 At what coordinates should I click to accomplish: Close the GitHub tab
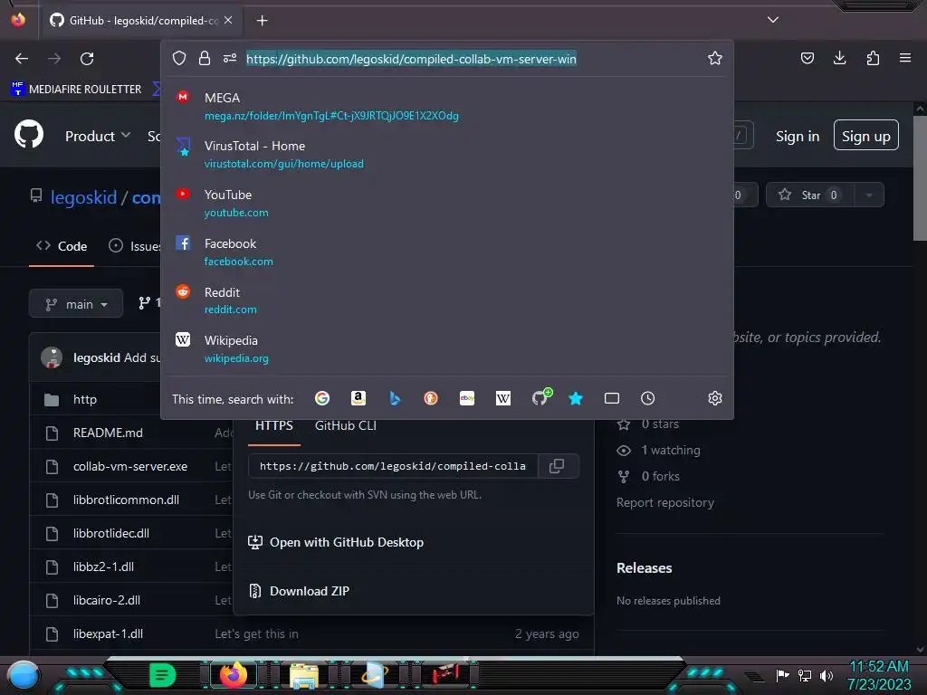pos(228,20)
